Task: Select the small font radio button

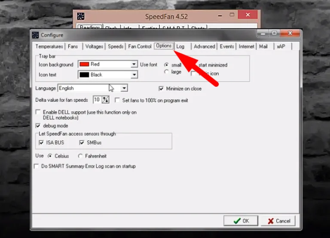Action: coord(166,65)
